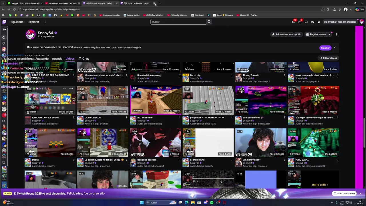Click clip author text dropeaste1 under flexiones sexosas

[158, 166]
